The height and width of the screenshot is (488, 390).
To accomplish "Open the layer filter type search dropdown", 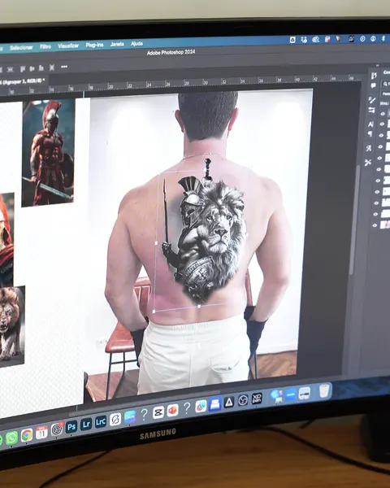I will 386,84.
